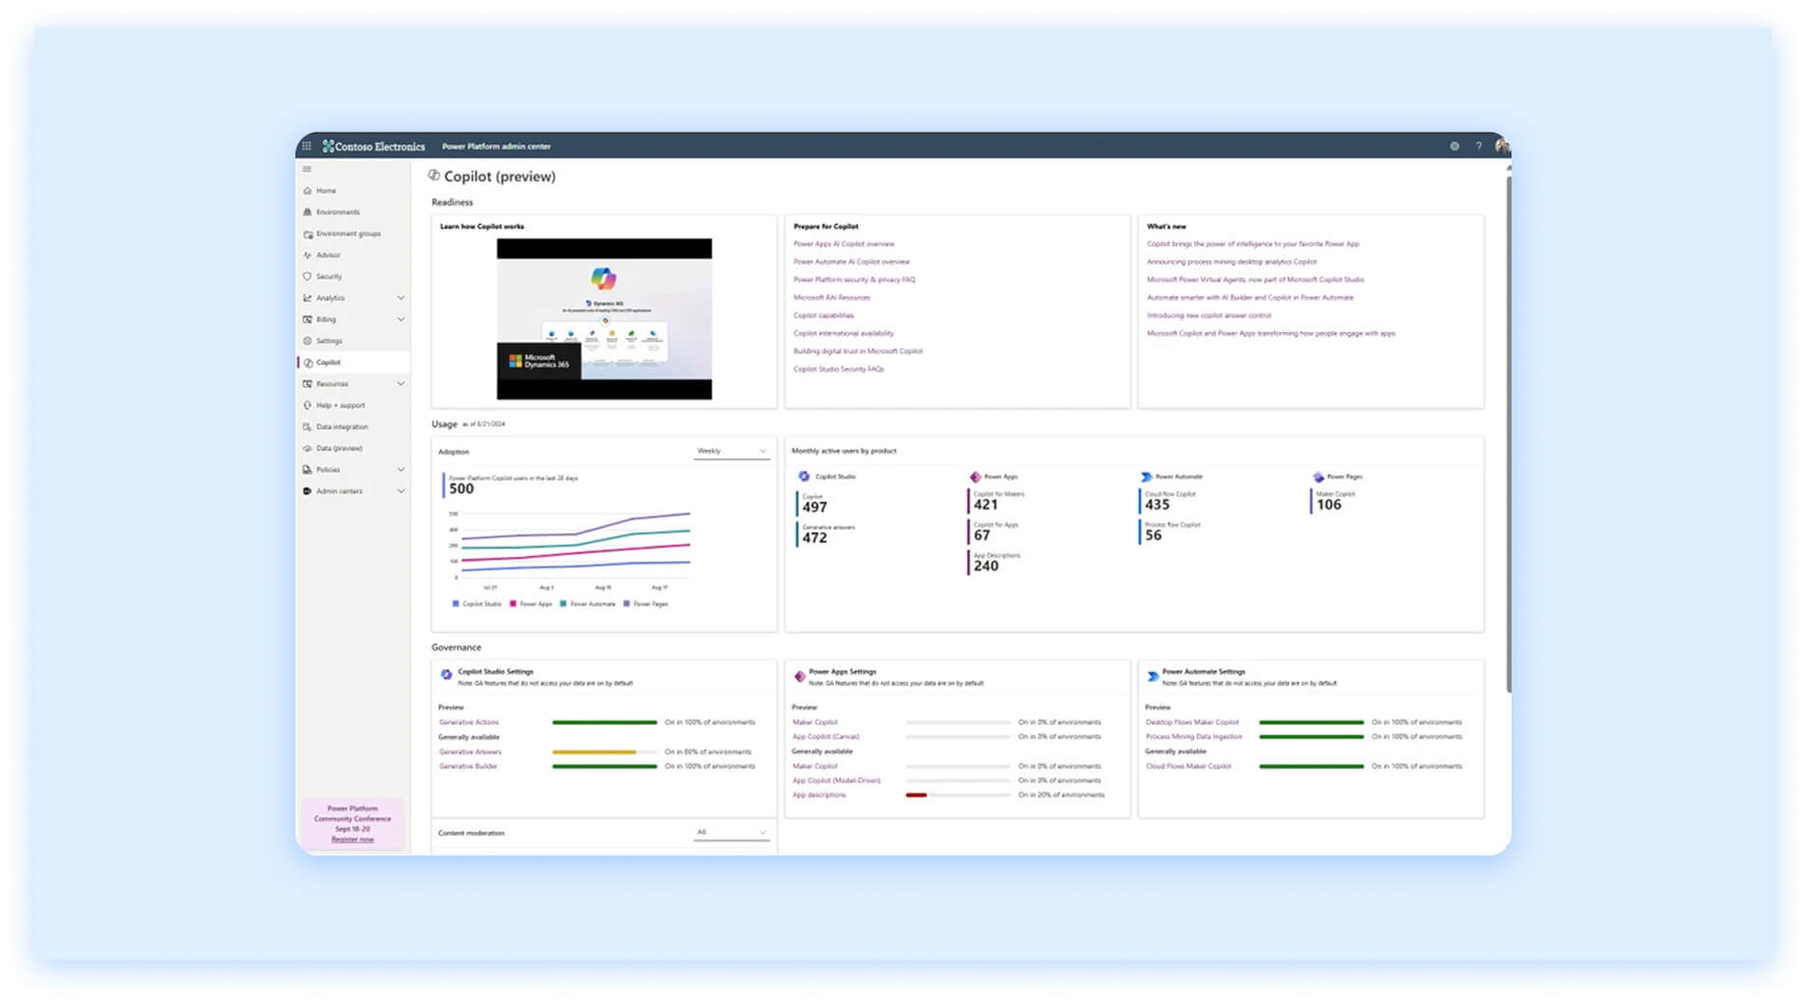Open the Content moderation All dropdown
Image resolution: width=1807 pixels, height=1002 pixels.
click(x=731, y=831)
